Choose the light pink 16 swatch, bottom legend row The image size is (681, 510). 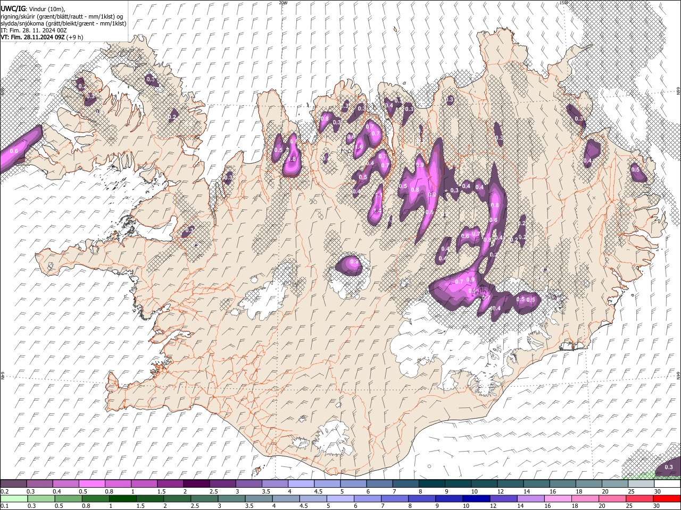coord(558,498)
